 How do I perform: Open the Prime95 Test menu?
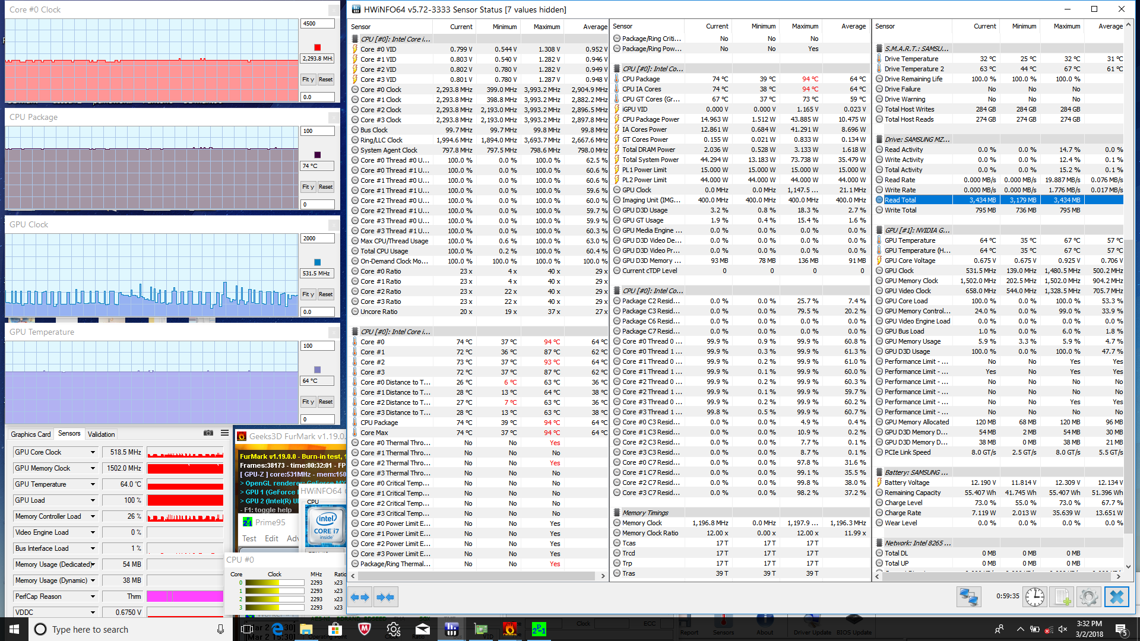(x=249, y=538)
